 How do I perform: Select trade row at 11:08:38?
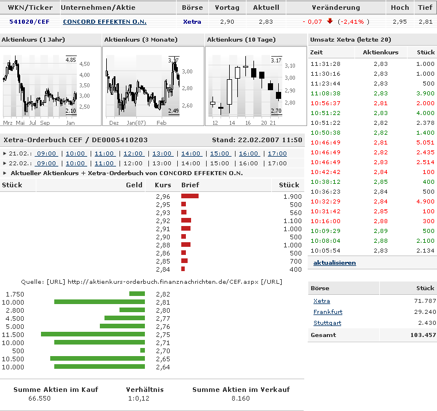click(372, 93)
